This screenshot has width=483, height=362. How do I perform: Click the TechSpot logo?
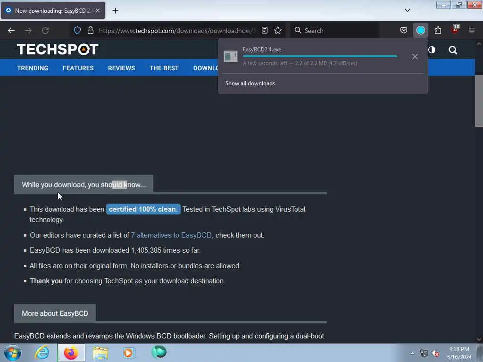pos(58,49)
